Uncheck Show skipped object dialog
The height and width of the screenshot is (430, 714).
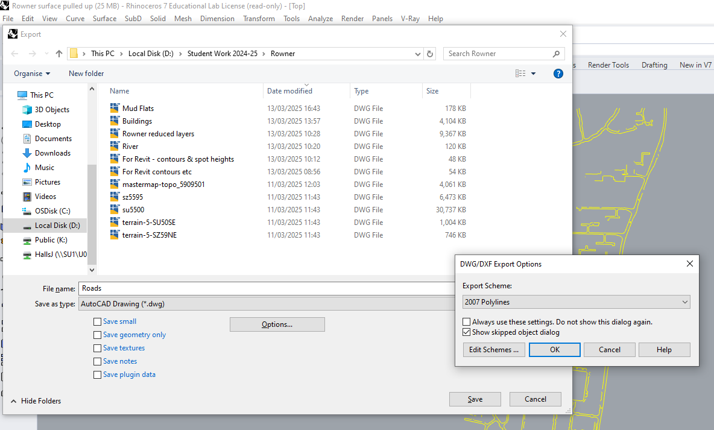466,332
